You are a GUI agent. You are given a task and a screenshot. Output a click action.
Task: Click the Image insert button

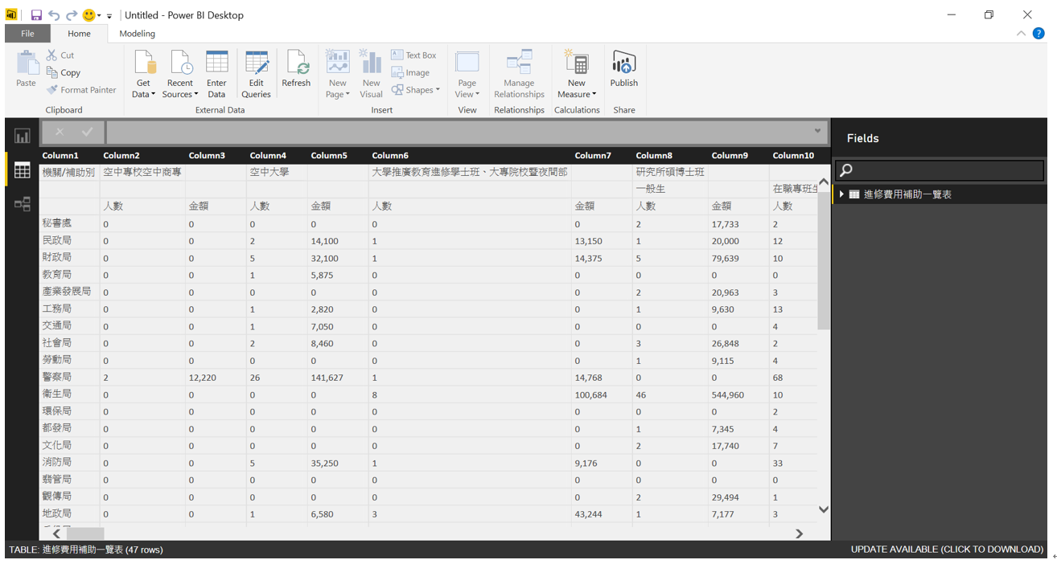point(410,72)
